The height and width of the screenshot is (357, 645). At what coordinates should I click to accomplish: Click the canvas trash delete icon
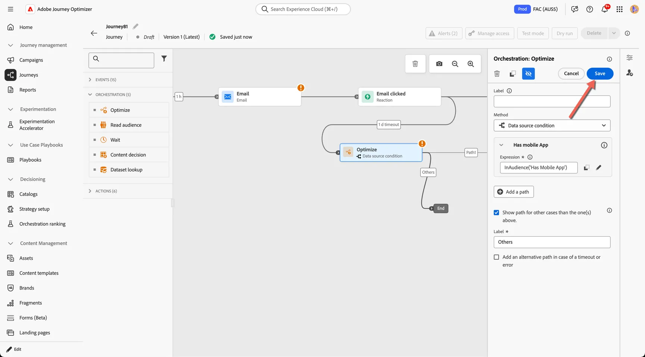pyautogui.click(x=415, y=64)
